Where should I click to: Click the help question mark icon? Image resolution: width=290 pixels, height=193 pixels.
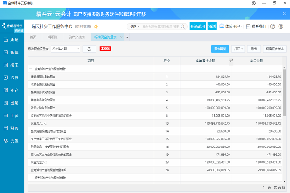pyautogui.click(x=273, y=26)
